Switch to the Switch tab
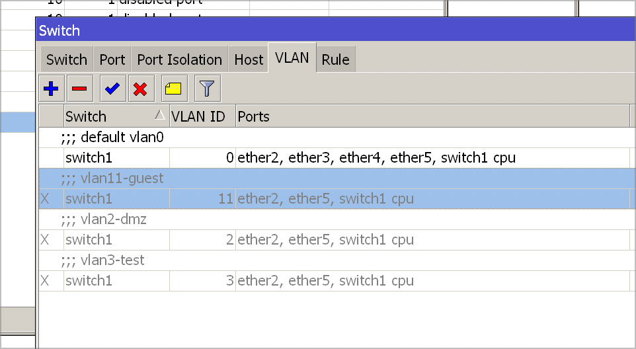The width and height of the screenshot is (636, 349). tap(66, 59)
